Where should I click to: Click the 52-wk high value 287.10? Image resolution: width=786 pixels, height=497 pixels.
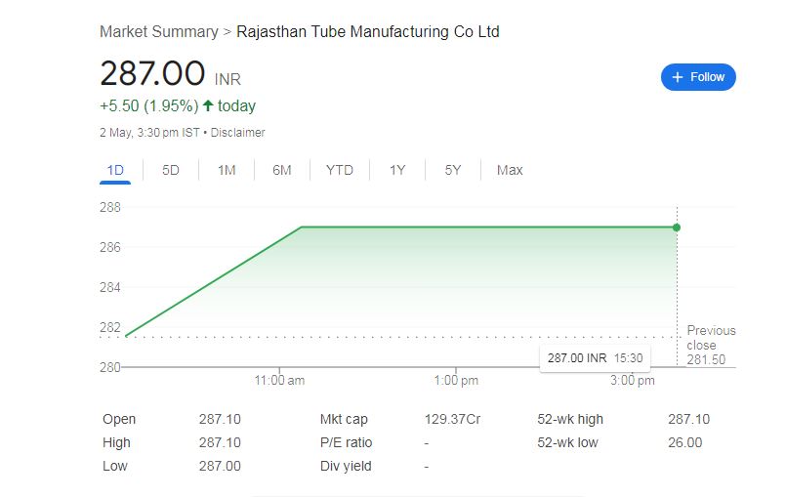tap(687, 419)
